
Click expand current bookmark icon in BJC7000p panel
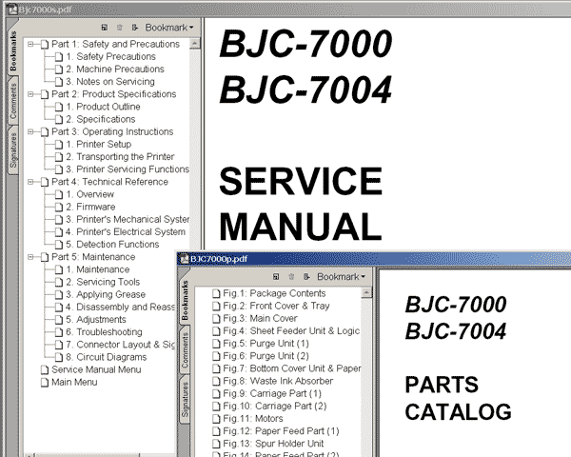pyautogui.click(x=306, y=277)
